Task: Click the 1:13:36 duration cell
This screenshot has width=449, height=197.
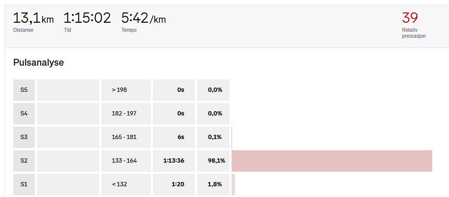Action: coord(174,161)
